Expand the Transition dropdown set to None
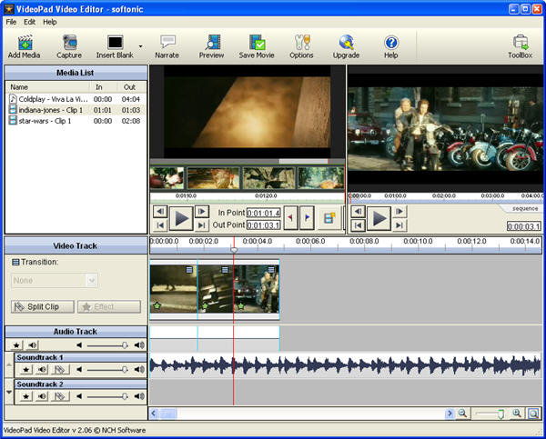 (91, 281)
